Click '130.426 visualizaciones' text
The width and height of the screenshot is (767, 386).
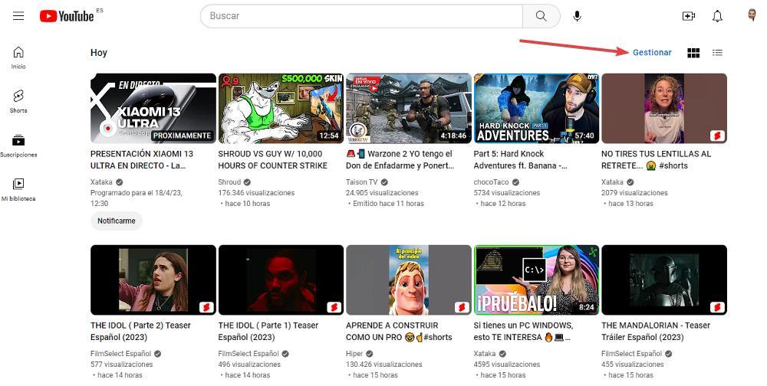[x=384, y=364]
